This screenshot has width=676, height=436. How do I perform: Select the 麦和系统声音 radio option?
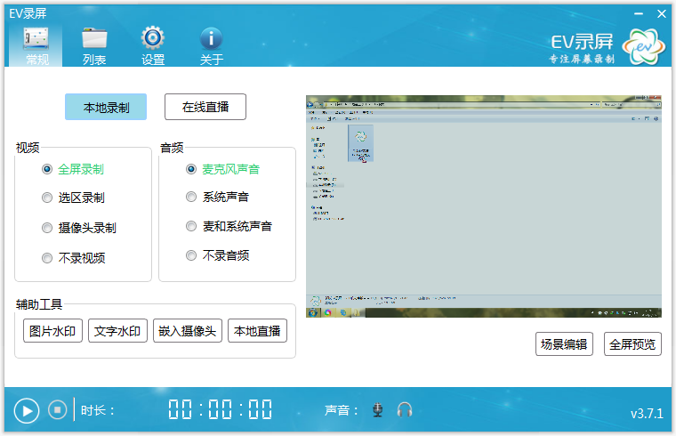229,226
